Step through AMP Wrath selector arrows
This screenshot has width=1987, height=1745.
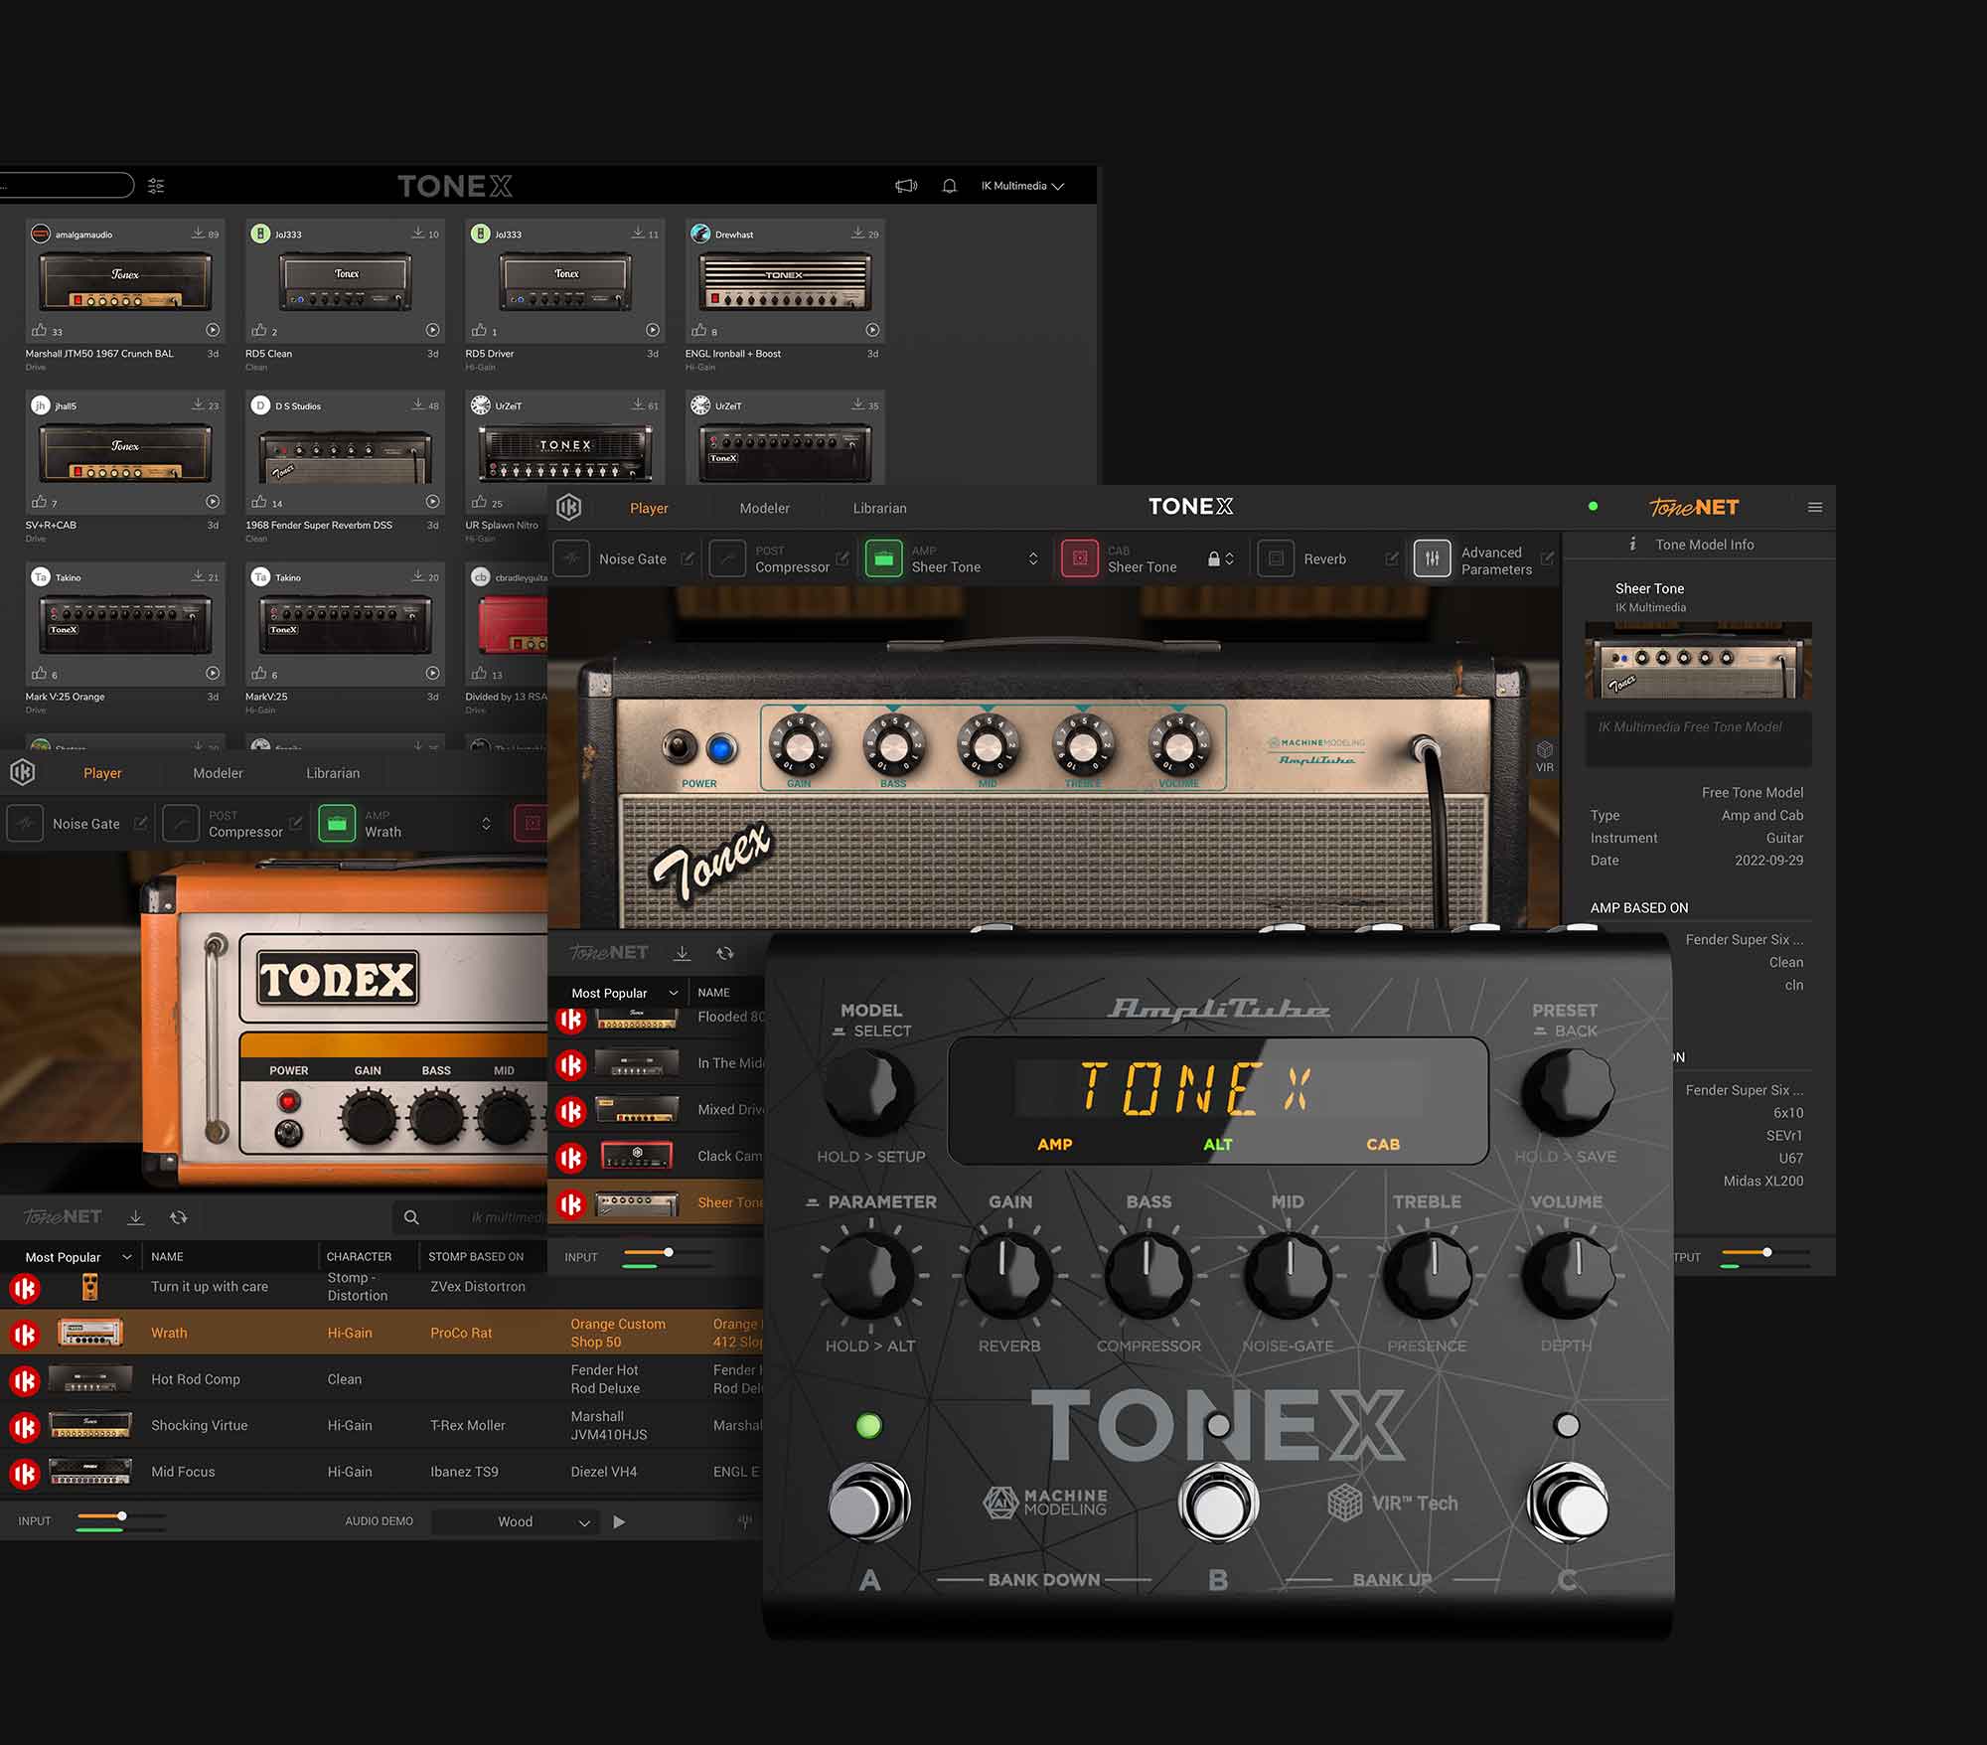[486, 824]
